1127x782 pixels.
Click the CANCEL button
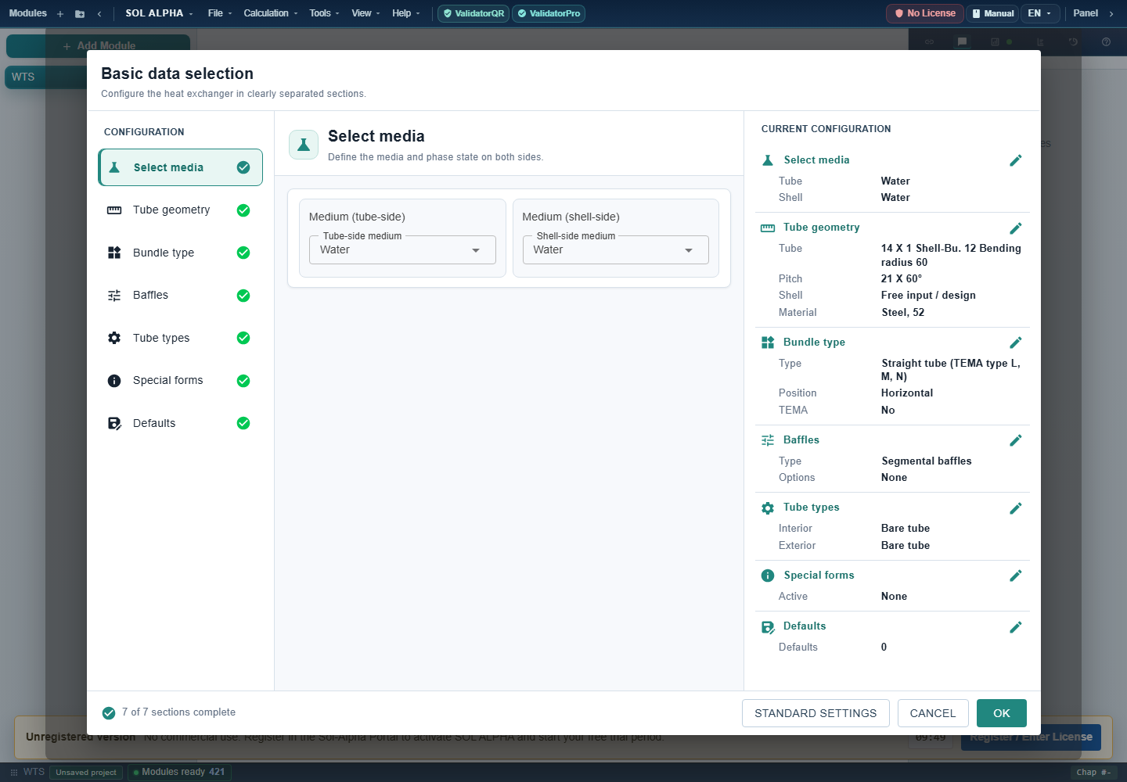click(933, 713)
